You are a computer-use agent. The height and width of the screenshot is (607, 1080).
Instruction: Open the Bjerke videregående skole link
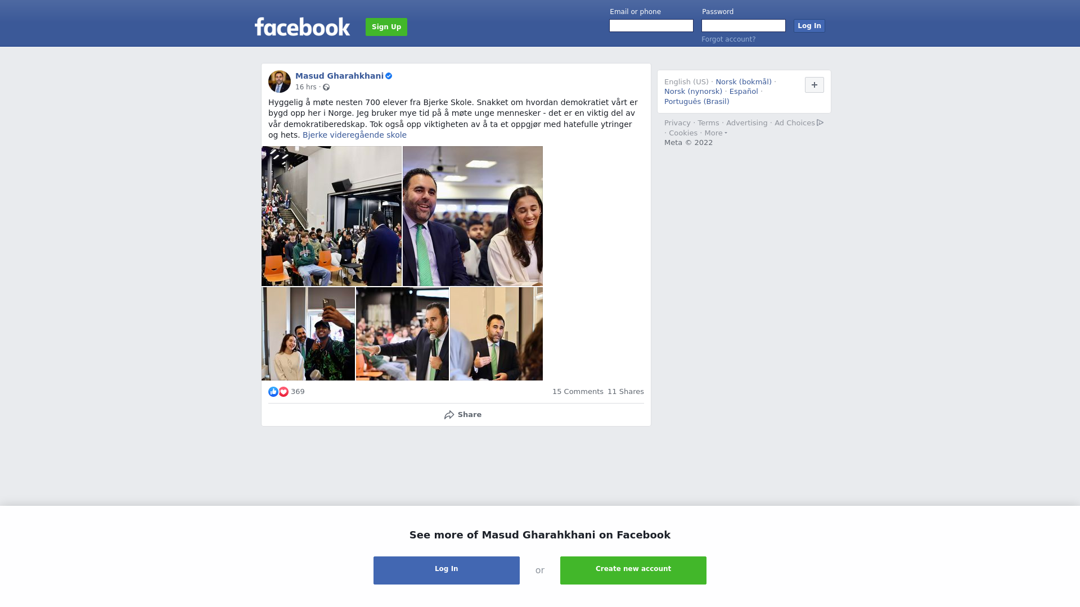point(354,135)
